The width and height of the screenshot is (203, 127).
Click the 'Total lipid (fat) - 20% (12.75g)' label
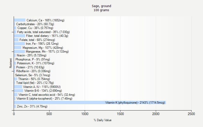35,83
